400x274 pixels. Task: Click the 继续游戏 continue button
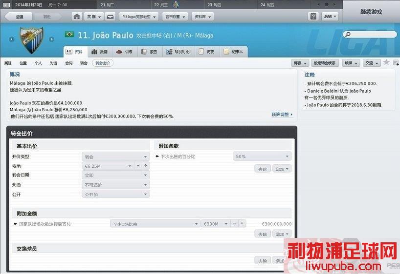coord(371,12)
